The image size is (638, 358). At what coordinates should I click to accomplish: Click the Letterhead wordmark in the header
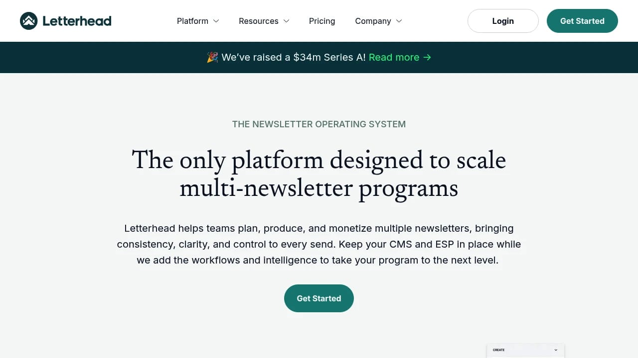tap(77, 21)
